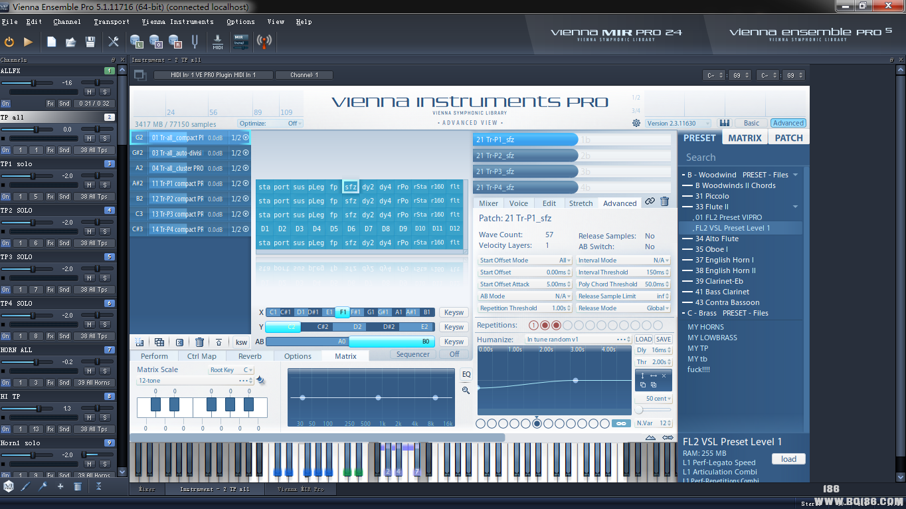This screenshot has height=509, width=906.
Task: Open the In tune random v1 humanize dropdown
Action: click(x=578, y=339)
